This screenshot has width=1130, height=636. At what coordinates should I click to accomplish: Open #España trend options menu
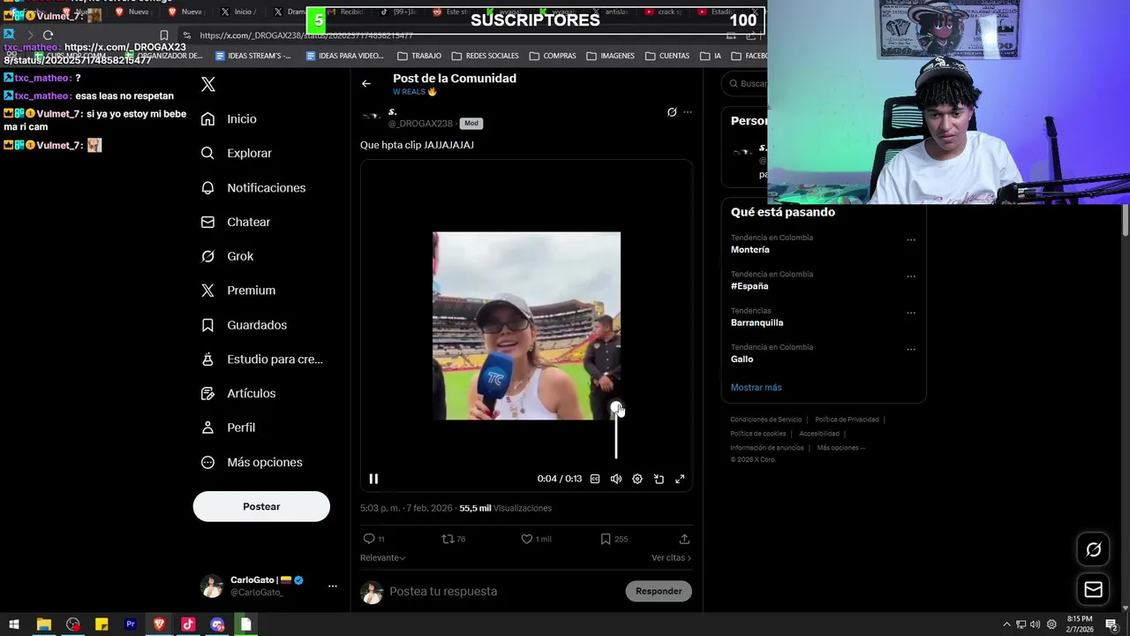pyautogui.click(x=911, y=276)
